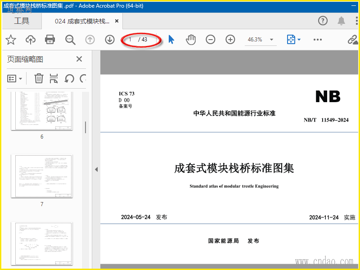Open more tools ellipsis menu
This screenshot has height=270, width=360.
tap(318, 40)
